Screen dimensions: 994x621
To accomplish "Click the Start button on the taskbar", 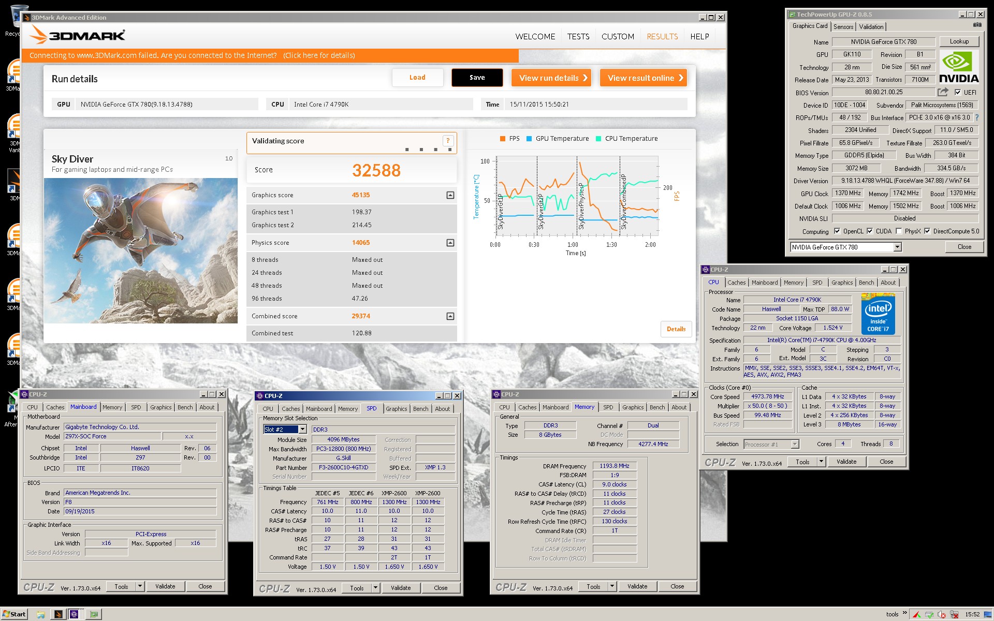I will tap(14, 614).
